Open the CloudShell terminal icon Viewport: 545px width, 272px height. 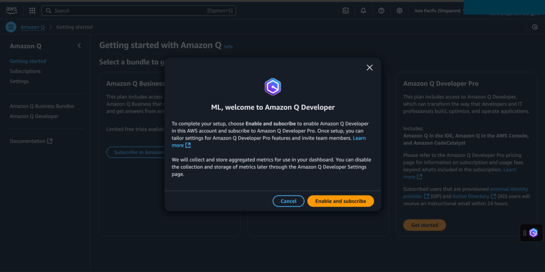pyautogui.click(x=345, y=11)
